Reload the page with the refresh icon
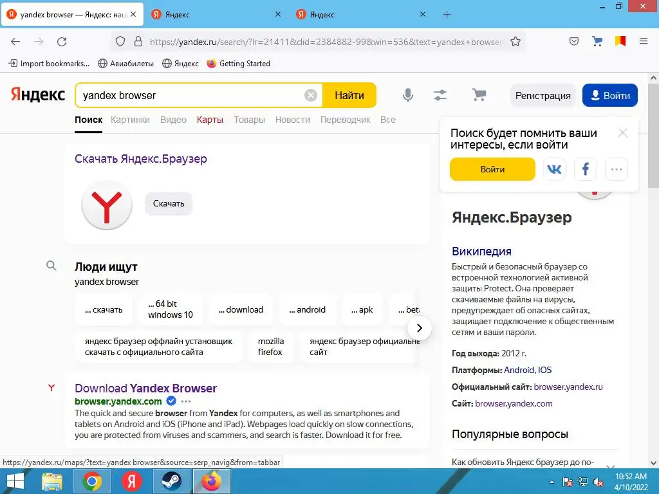 click(x=62, y=42)
